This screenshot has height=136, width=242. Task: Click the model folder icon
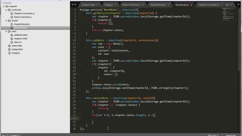coord(9,21)
